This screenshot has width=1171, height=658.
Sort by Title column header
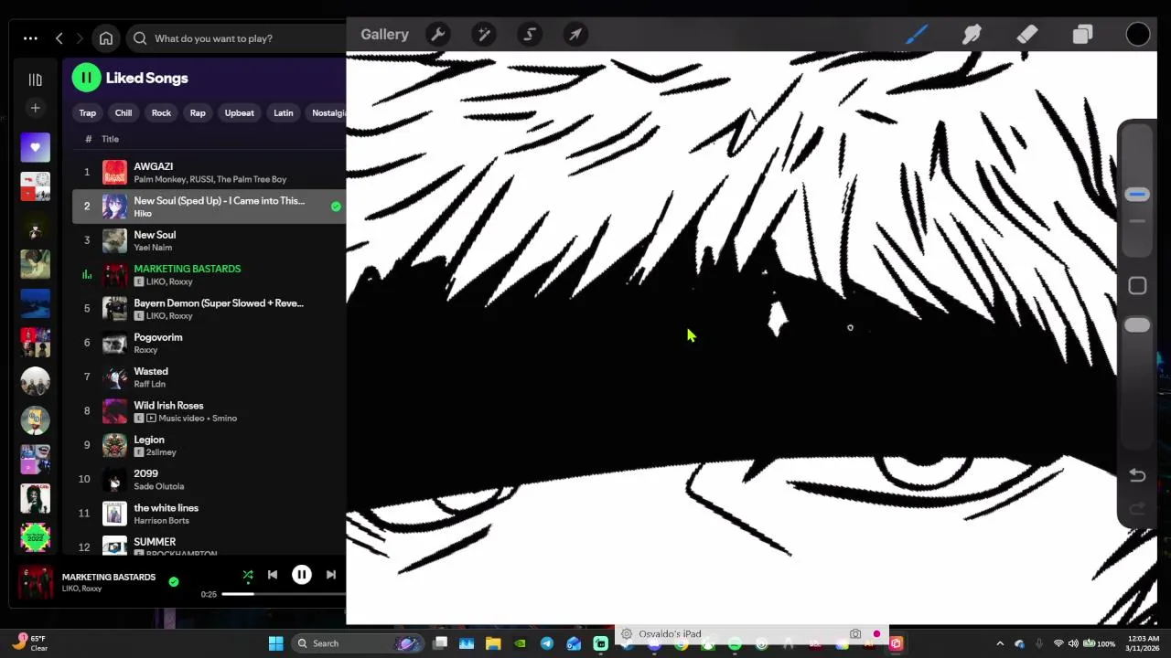pyautogui.click(x=110, y=139)
